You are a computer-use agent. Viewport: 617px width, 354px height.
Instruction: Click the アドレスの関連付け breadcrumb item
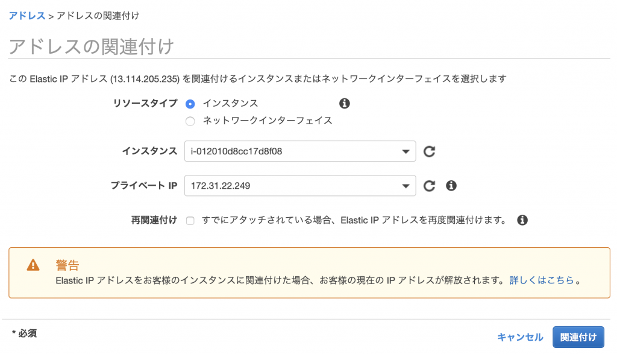pos(98,17)
